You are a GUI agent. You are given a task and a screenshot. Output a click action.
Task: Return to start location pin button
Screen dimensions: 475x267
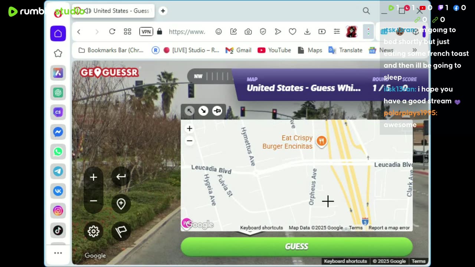pyautogui.click(x=121, y=204)
